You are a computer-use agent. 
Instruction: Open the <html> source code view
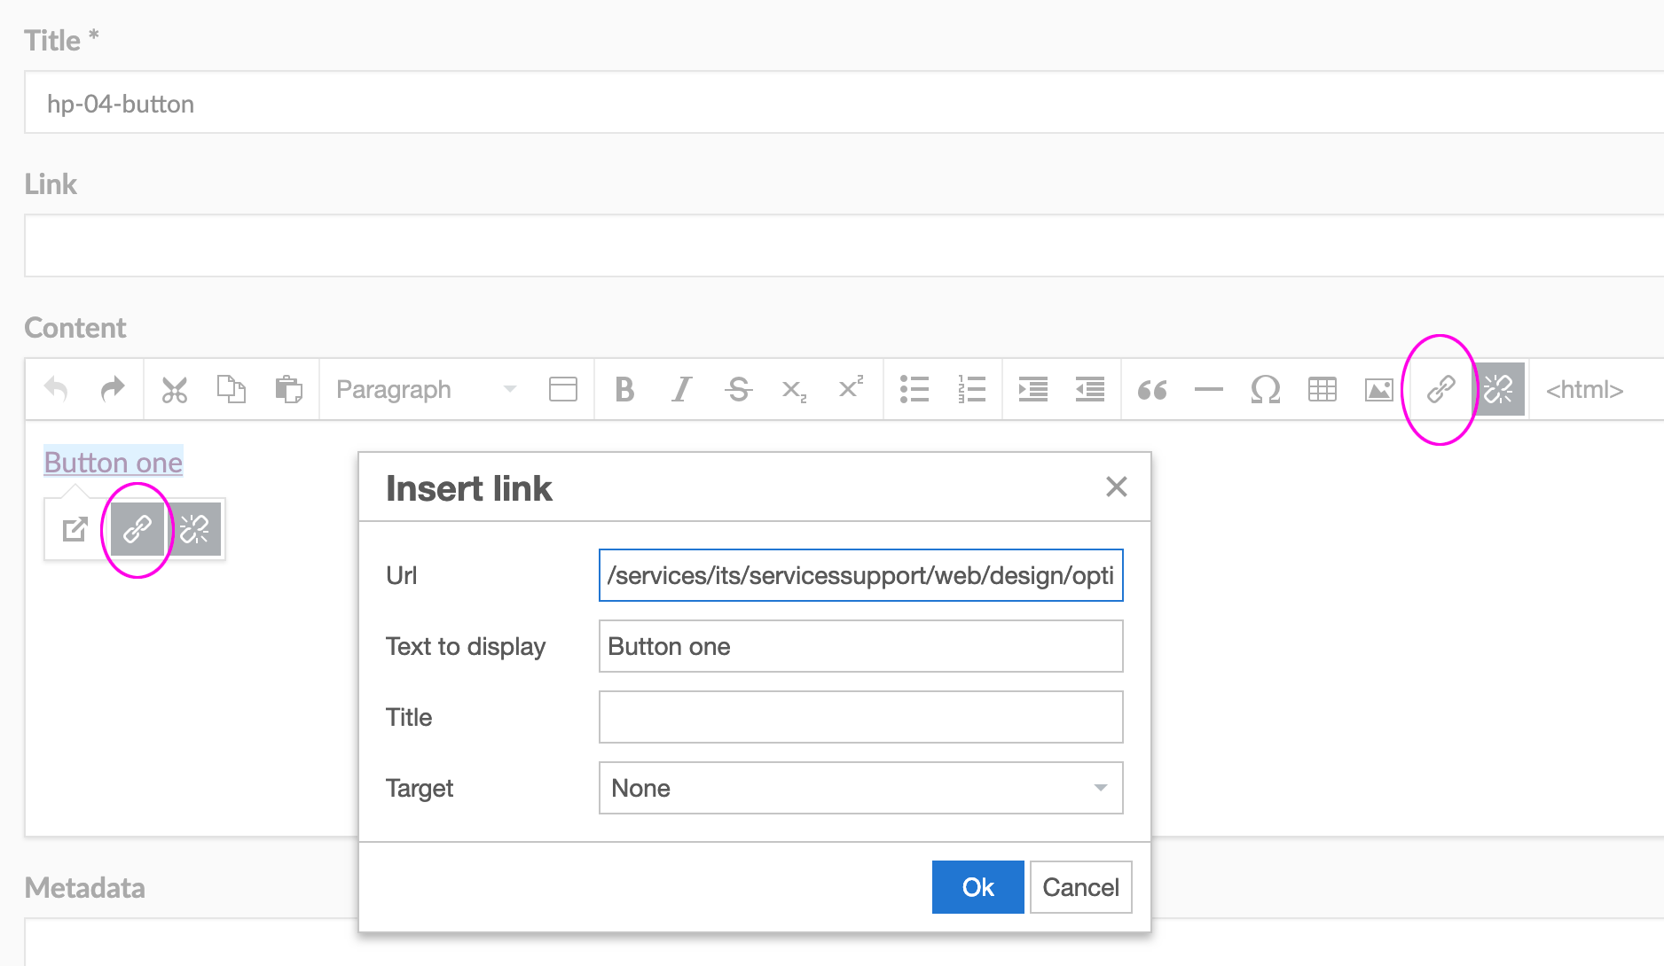(1584, 389)
